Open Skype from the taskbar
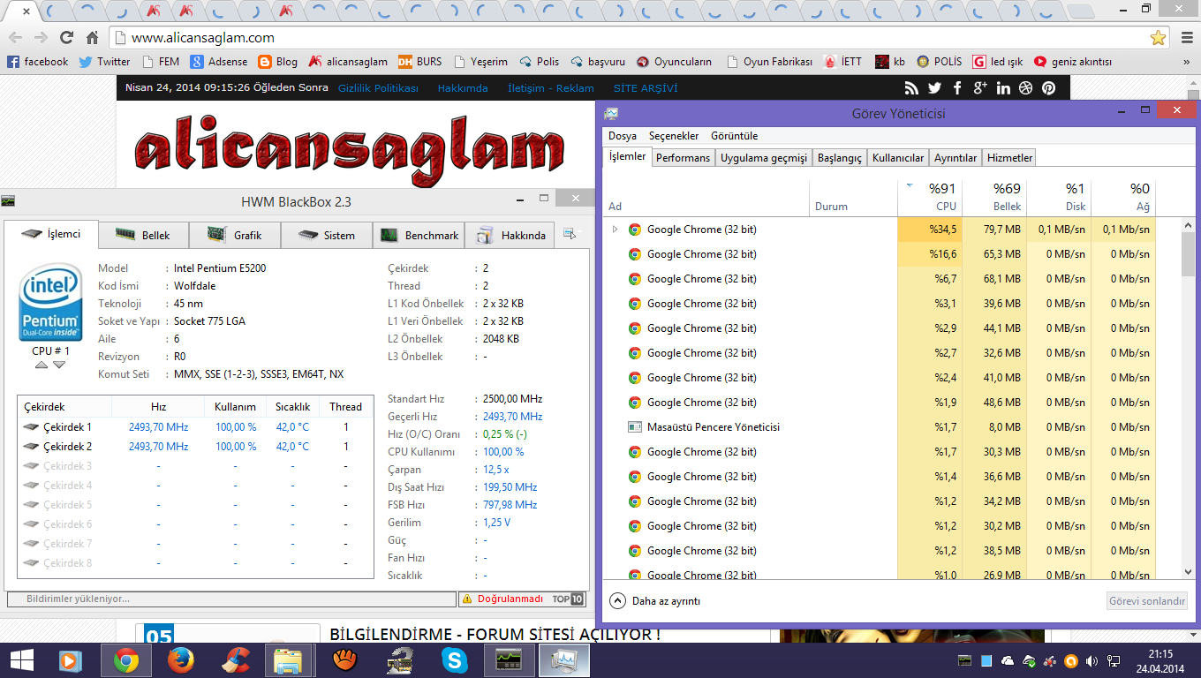1201x678 pixels. [455, 660]
